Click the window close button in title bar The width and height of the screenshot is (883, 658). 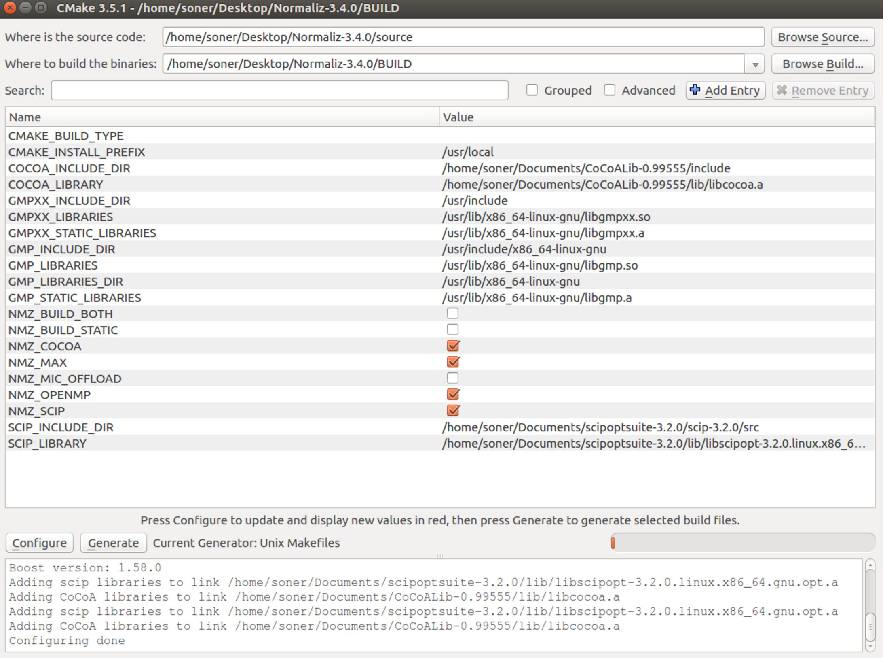(10, 8)
